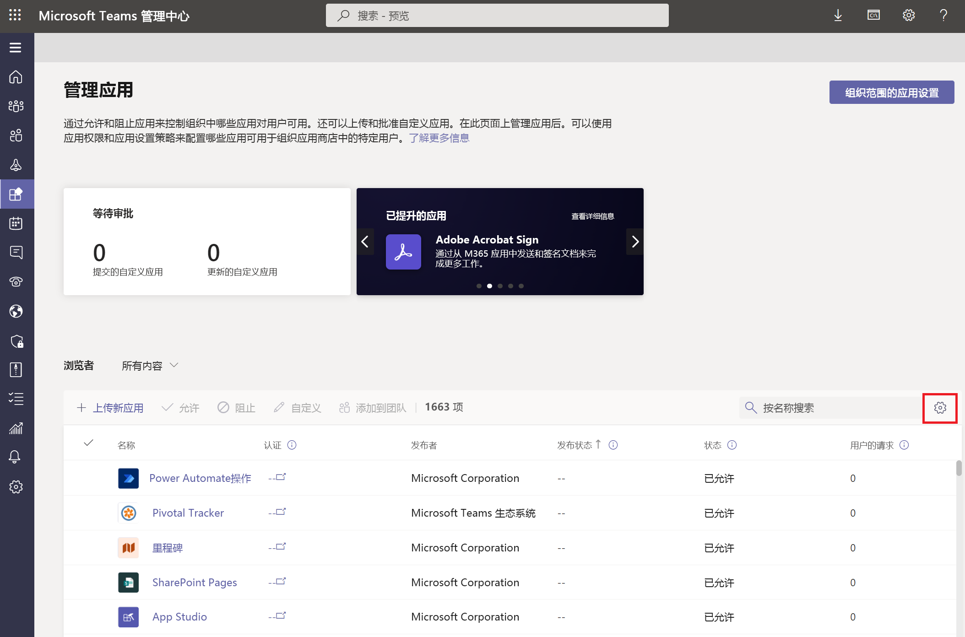Click the download icon in top bar
This screenshot has width=965, height=637.
838,16
